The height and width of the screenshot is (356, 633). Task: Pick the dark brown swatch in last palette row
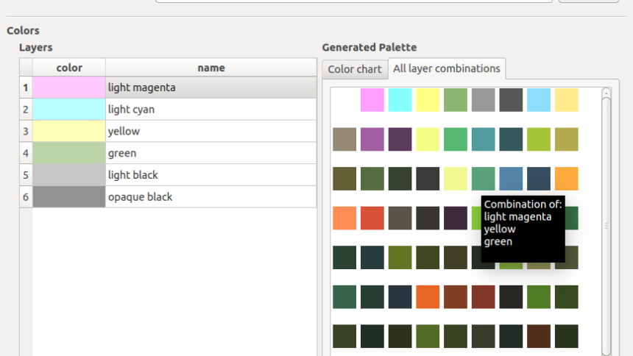pos(539,336)
